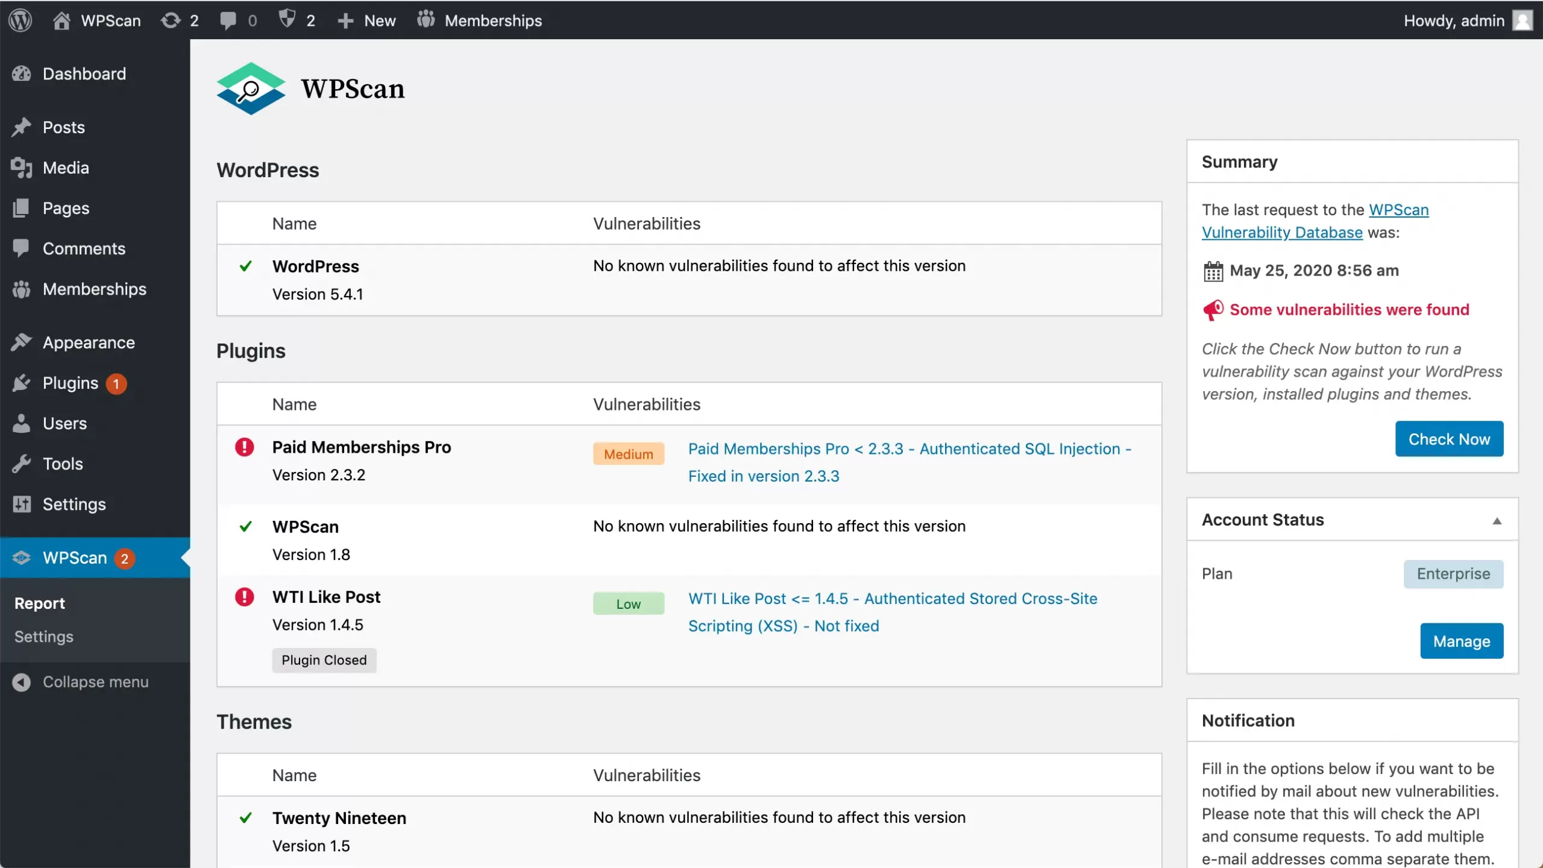Click the Memberships paw icon
The height and width of the screenshot is (868, 1543).
(426, 20)
